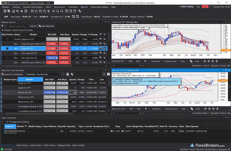The width and height of the screenshot is (231, 151).
Task: Sort by Order ID column header
Action: click(10, 126)
